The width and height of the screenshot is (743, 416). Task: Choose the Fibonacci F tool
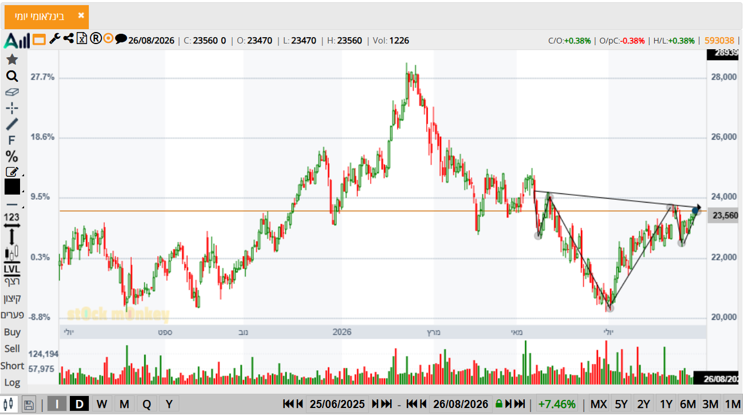[x=12, y=140]
